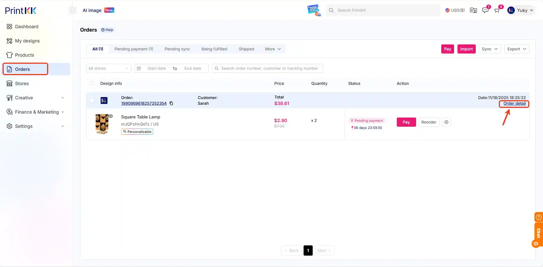Open the shopping cart with 4 items
This screenshot has height=267, width=543.
coord(497,11)
